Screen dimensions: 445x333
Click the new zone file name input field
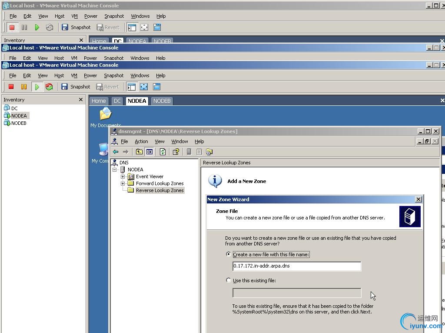coord(296,266)
